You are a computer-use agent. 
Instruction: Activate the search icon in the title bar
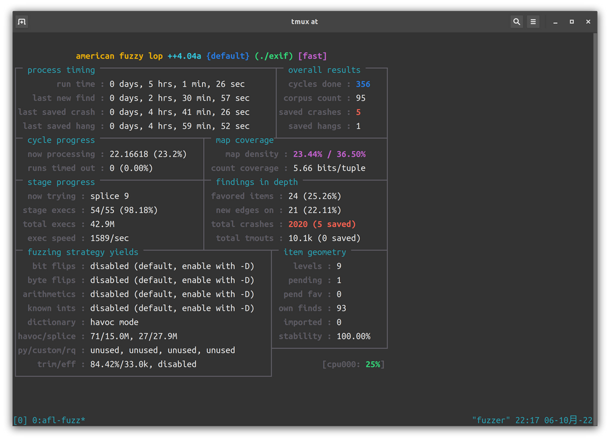tap(517, 21)
